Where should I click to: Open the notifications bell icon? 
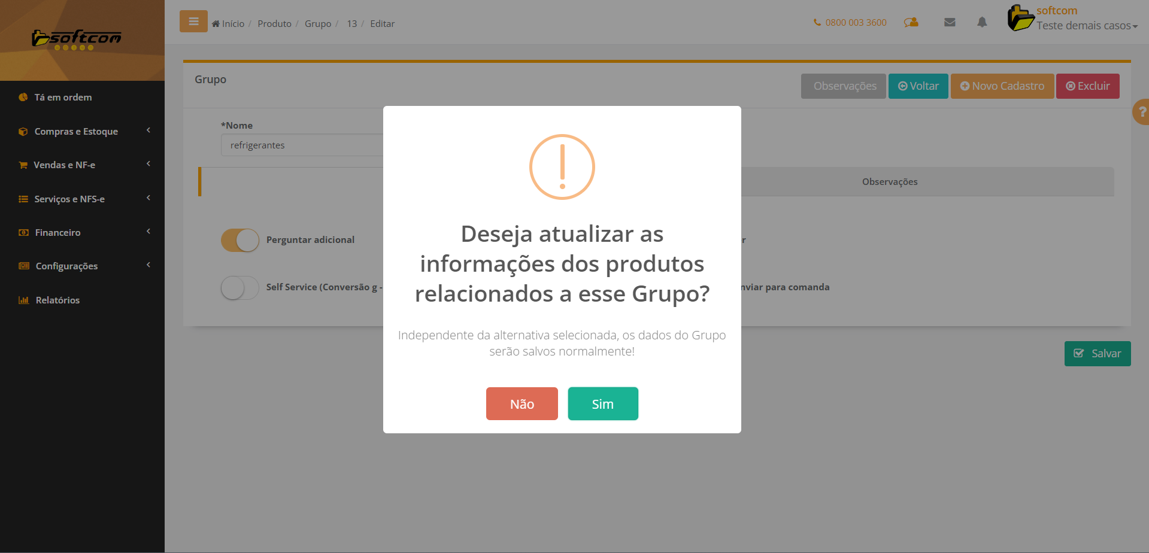click(982, 23)
